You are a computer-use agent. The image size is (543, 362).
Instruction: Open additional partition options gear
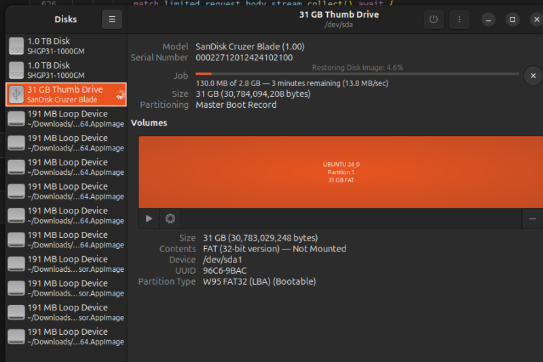click(170, 218)
